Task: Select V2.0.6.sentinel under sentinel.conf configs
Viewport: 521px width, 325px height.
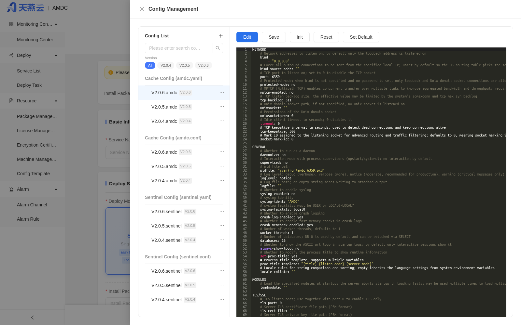Action: (x=184, y=271)
